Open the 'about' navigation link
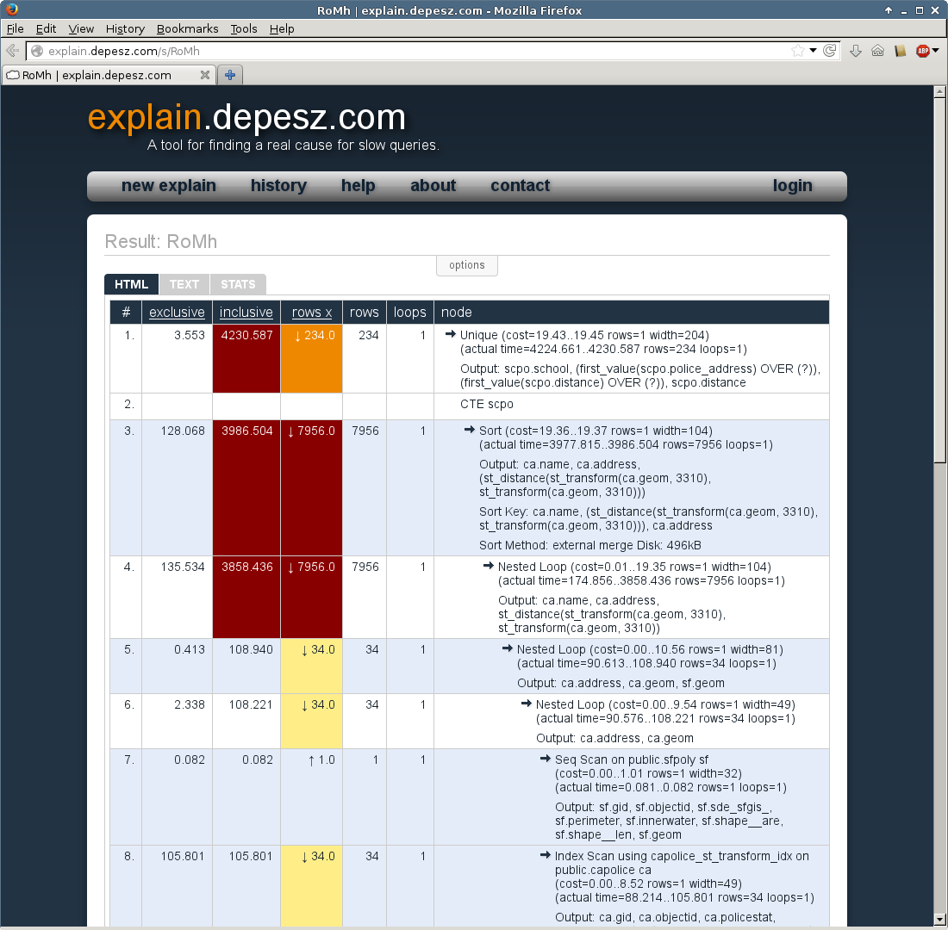948x930 pixels. [x=433, y=185]
